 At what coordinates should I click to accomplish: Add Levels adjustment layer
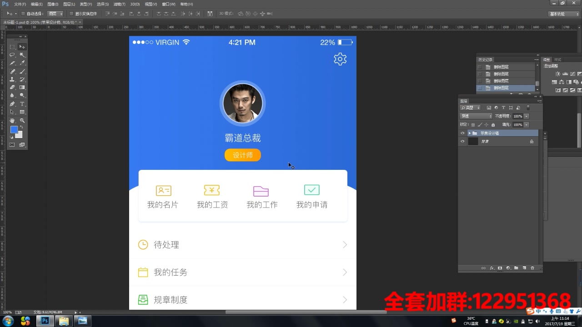(x=565, y=74)
